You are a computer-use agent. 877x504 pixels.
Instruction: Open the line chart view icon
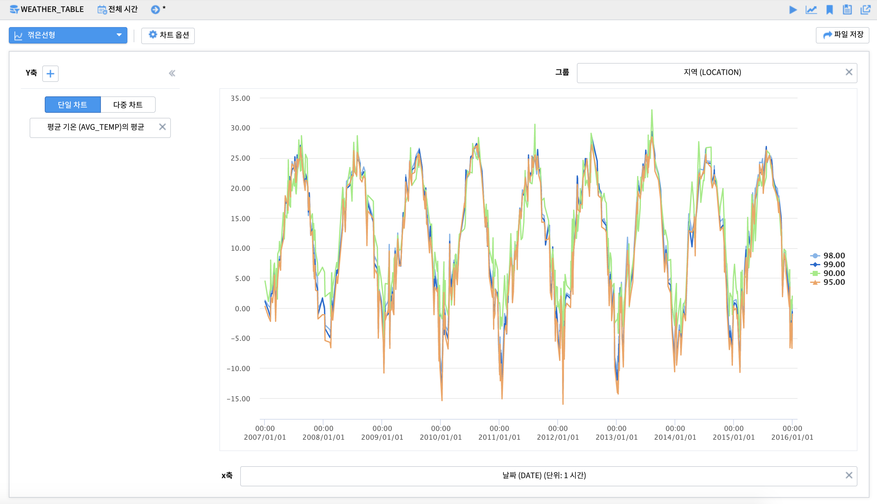click(811, 10)
